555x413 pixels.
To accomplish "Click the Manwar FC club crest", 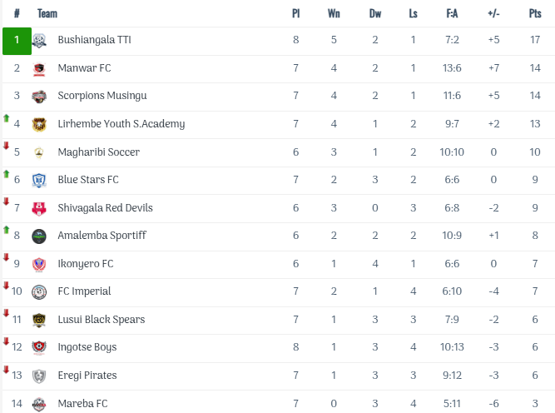I will [39, 69].
